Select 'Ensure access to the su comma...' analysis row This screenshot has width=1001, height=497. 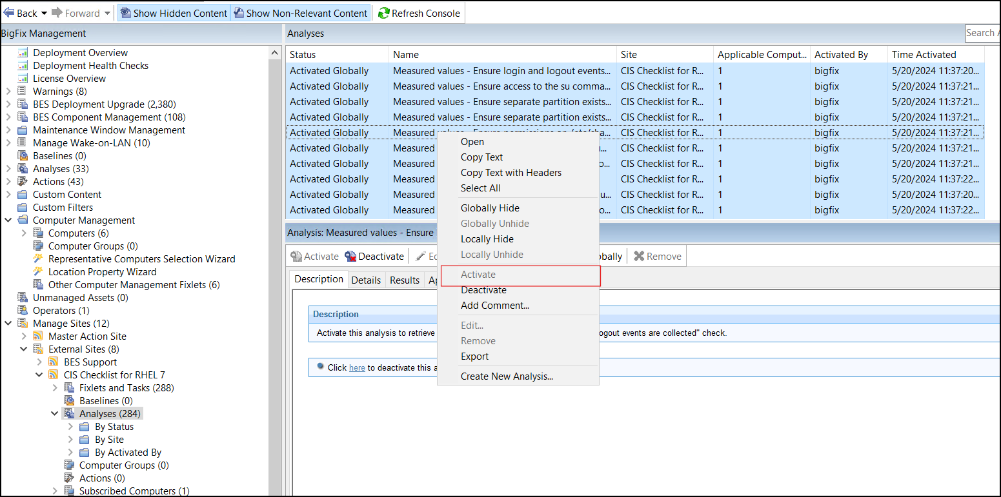pos(635,86)
